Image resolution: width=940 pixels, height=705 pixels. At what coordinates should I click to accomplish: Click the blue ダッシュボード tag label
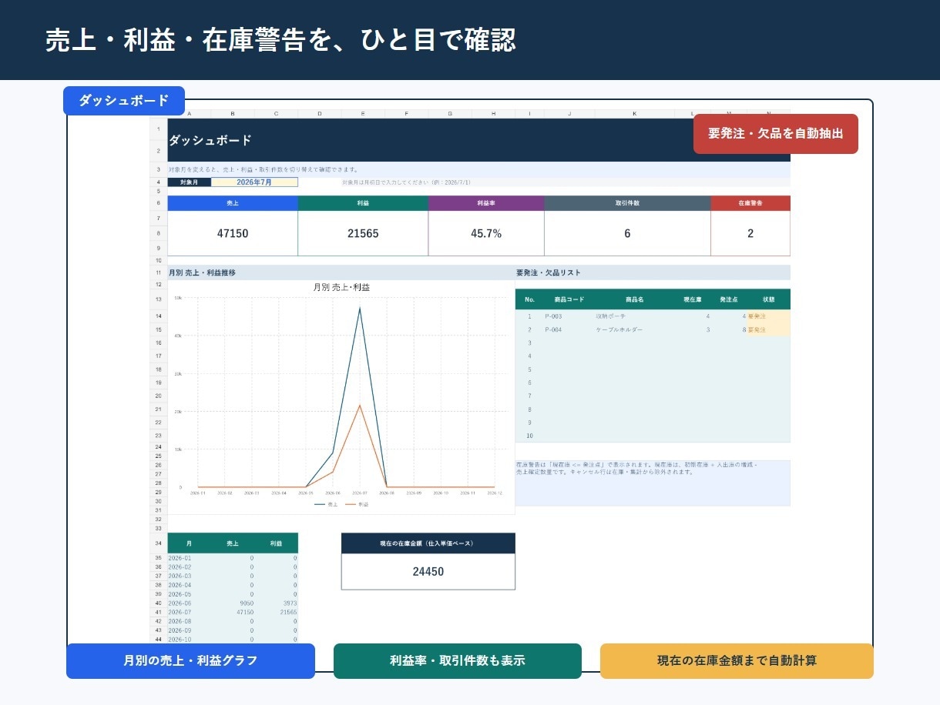124,101
